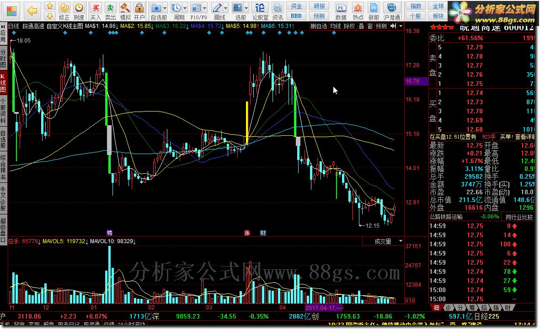The width and height of the screenshot is (540, 330).
Task: Open the 超级盘口 side tab
Action: point(3,229)
